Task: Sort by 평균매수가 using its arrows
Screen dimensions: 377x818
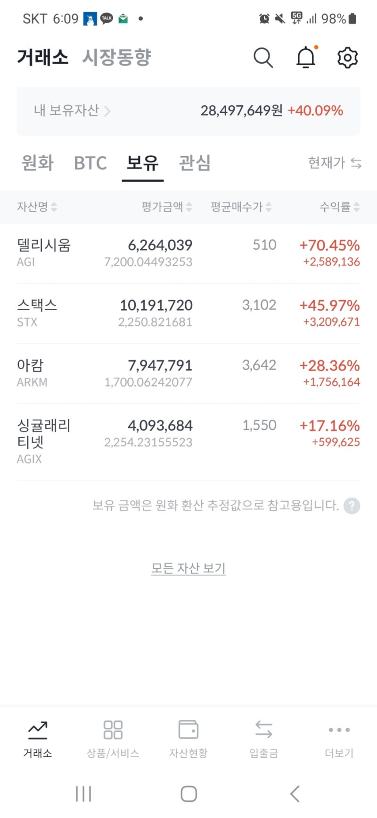Action: tap(240, 207)
